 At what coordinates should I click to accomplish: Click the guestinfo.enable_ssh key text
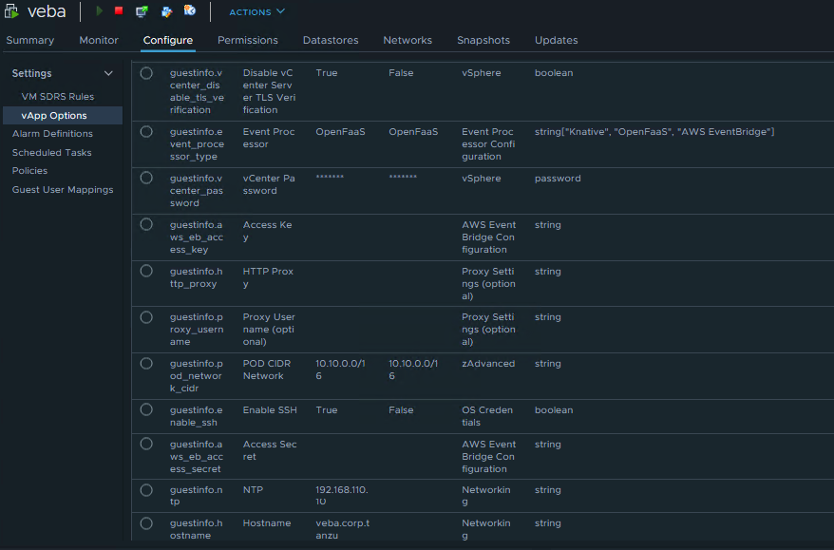pos(197,416)
